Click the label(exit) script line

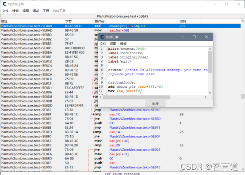click(119, 62)
